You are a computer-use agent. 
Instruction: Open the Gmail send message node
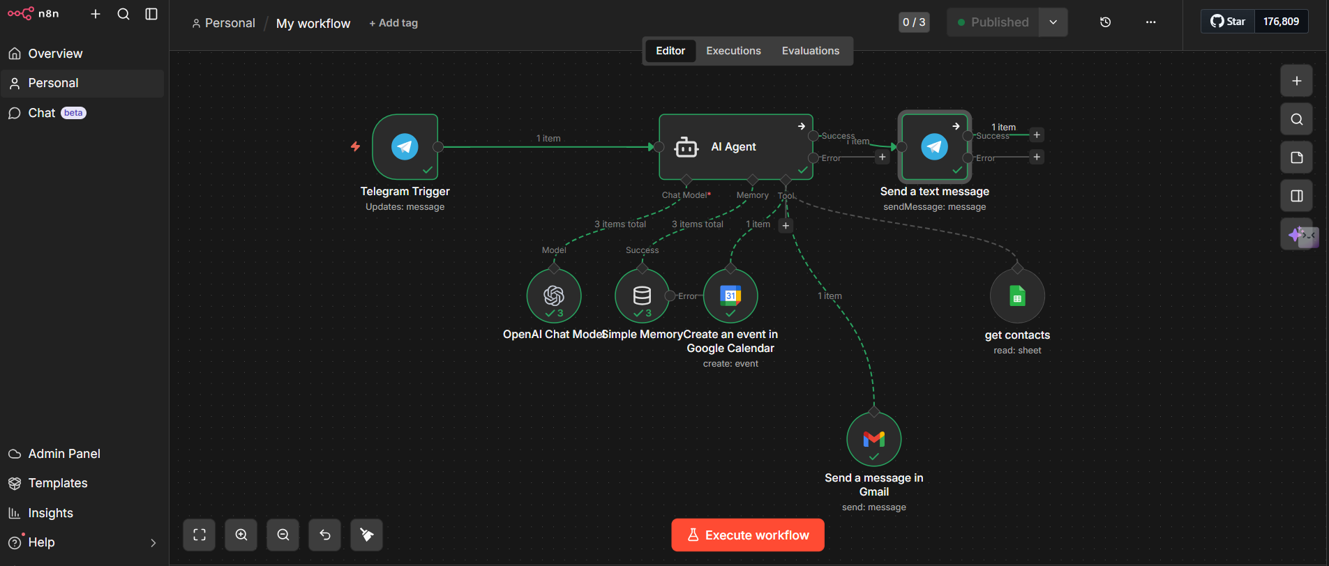click(873, 439)
